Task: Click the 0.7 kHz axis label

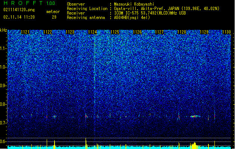Action: pos(3,123)
